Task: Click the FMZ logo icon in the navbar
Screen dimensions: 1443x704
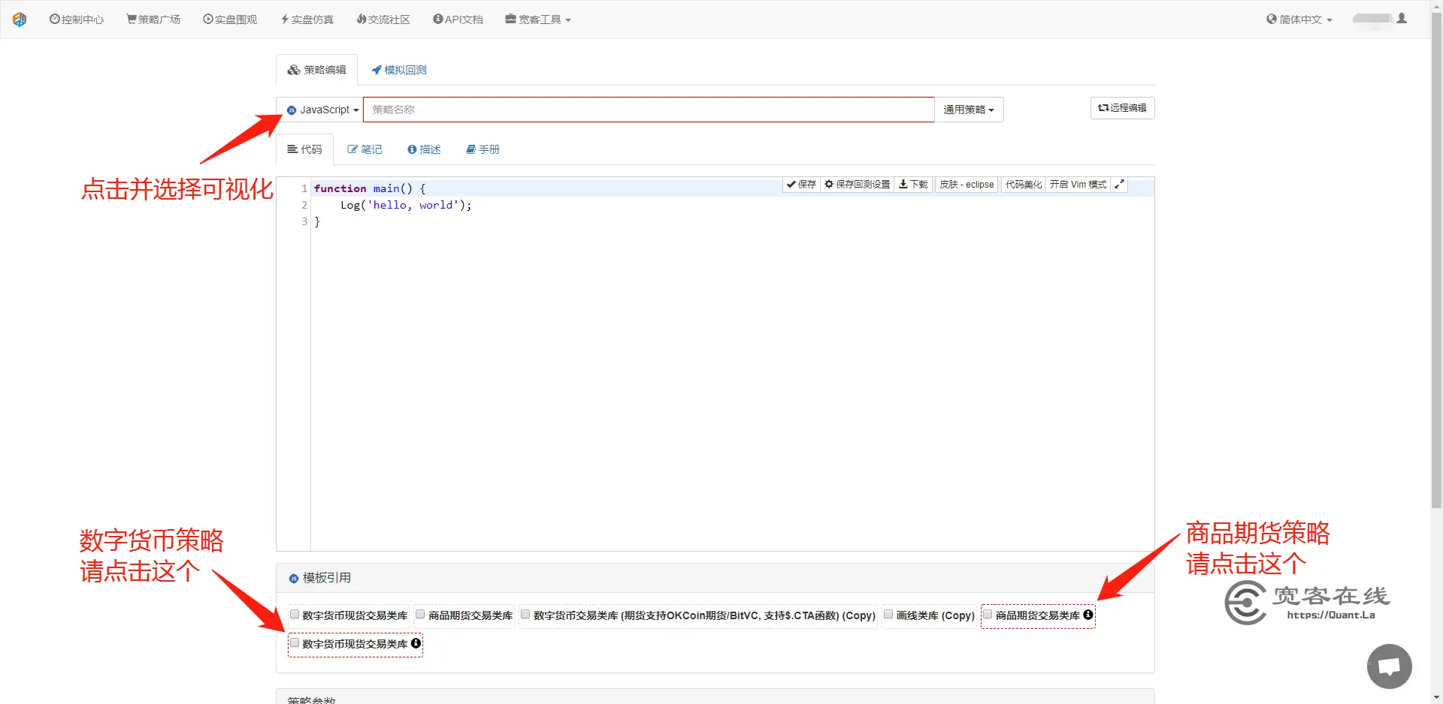Action: coord(20,20)
